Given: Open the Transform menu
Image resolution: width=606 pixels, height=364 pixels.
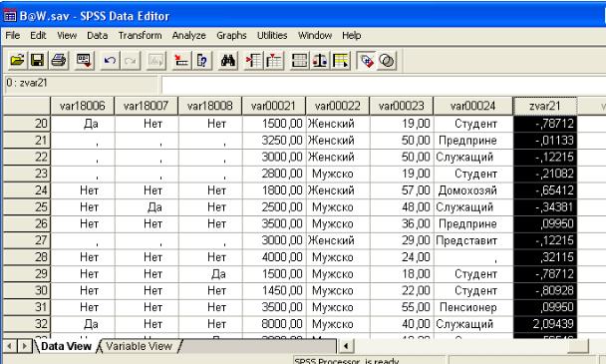Looking at the screenshot, I should [140, 36].
